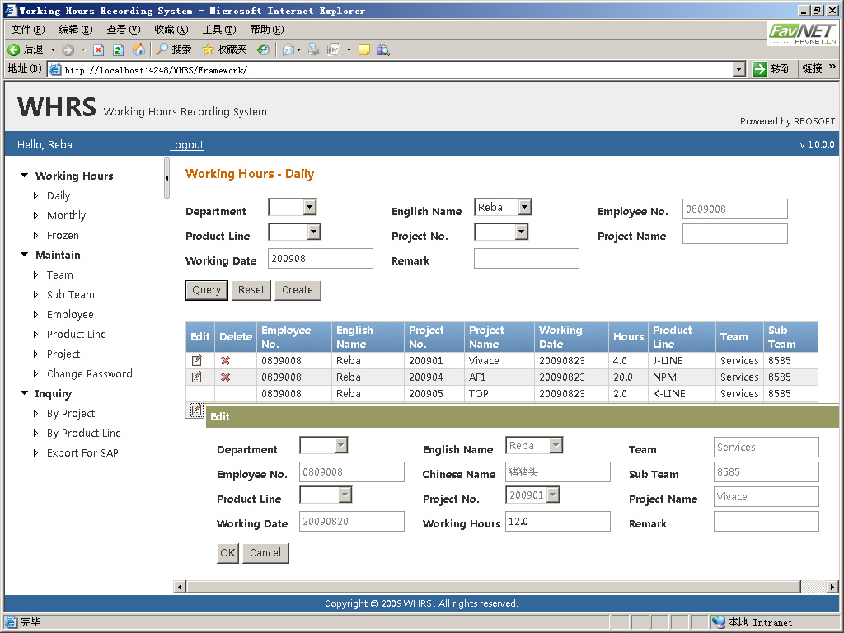844x633 pixels.
Task: Click the Remark field in query form
Action: (527, 258)
